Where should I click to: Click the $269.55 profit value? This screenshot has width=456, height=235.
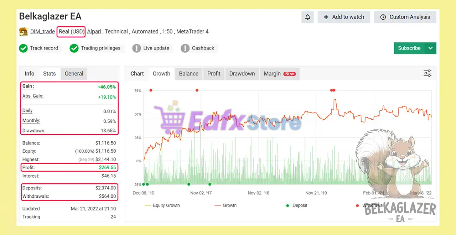(x=108, y=167)
